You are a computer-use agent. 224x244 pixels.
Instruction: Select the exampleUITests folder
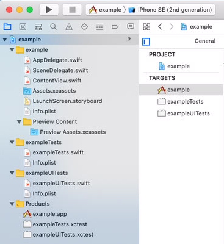[70, 173]
